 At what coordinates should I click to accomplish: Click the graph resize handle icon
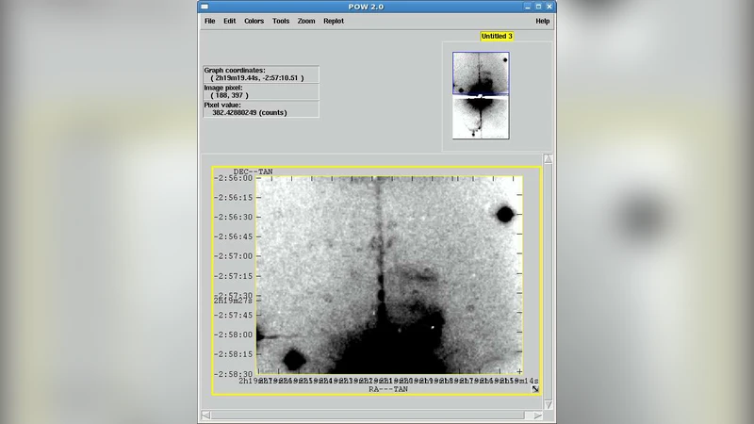click(535, 388)
